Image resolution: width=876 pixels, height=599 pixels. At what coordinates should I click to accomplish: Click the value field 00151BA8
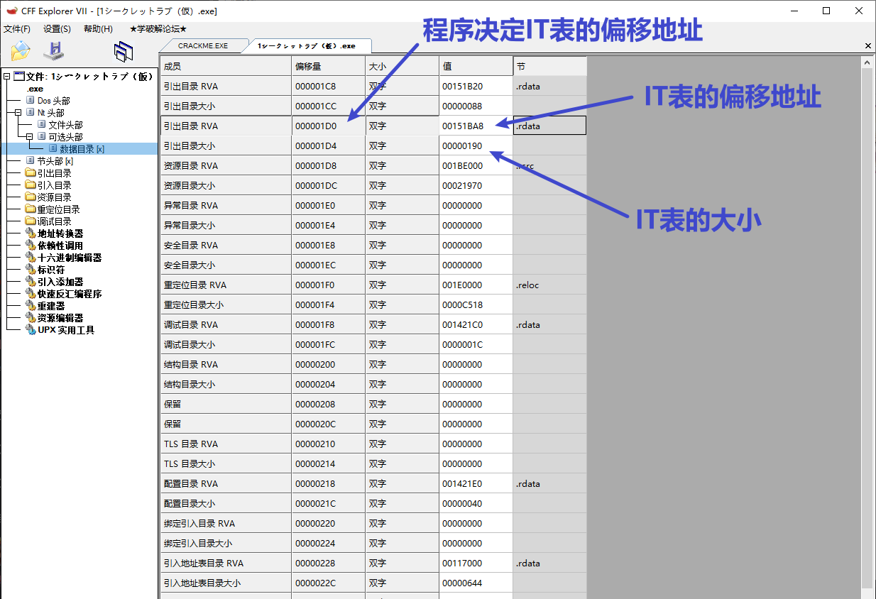coord(463,126)
